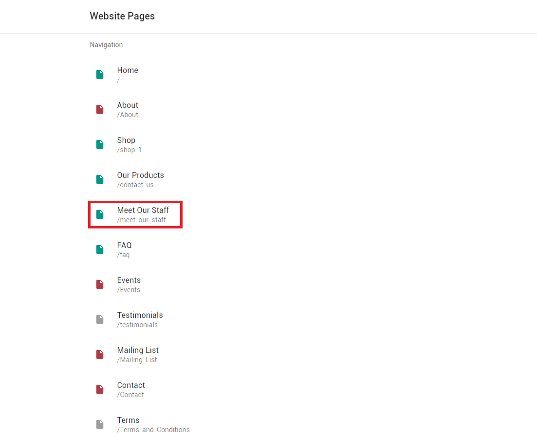Select the red page icon next to Contact

pos(100,389)
